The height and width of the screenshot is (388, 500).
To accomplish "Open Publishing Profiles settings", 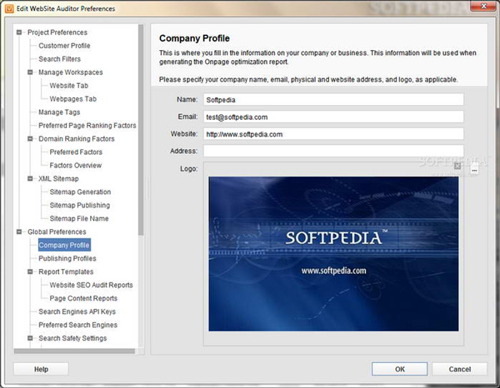I will [67, 258].
